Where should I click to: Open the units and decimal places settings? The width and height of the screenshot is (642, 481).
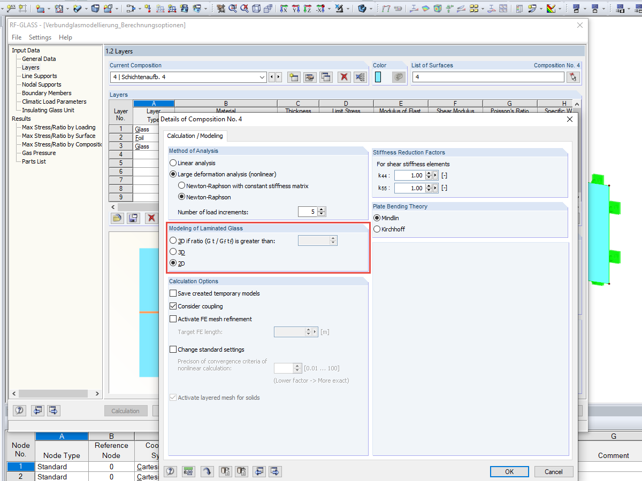click(188, 471)
